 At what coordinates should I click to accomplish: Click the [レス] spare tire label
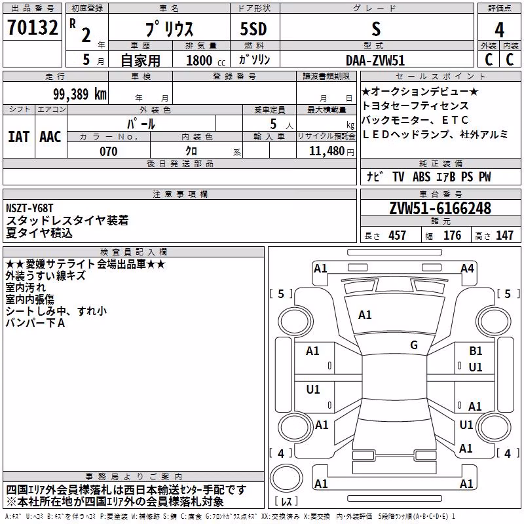286,501
